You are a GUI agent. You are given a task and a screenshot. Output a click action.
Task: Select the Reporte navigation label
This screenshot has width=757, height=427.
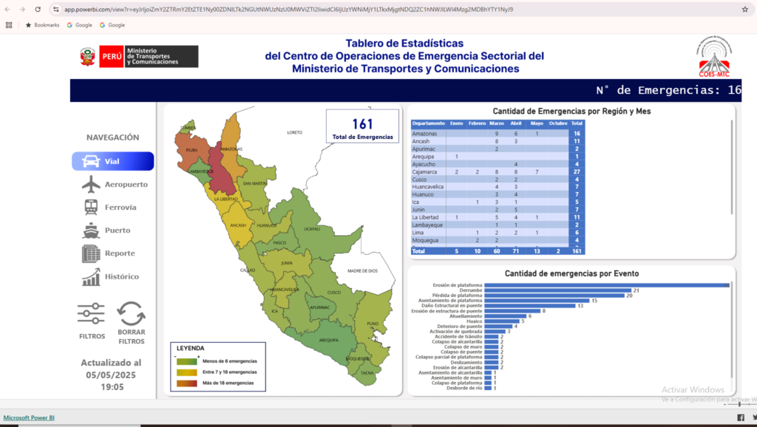pos(120,253)
